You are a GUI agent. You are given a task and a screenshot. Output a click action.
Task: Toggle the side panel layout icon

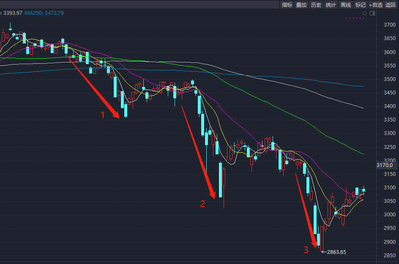coord(372,13)
